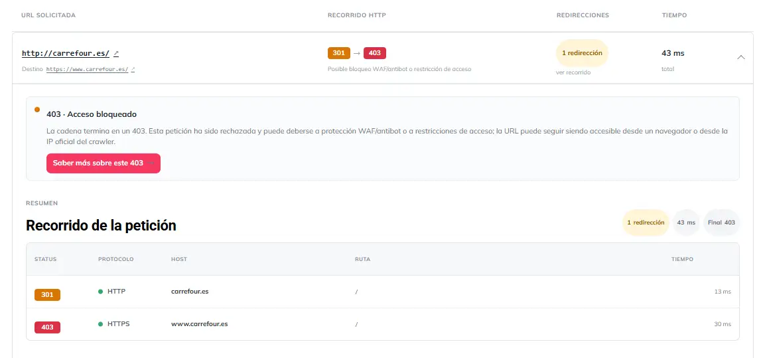Click the 301 status badge in HTTP path
The height and width of the screenshot is (358, 767).
[x=339, y=53]
